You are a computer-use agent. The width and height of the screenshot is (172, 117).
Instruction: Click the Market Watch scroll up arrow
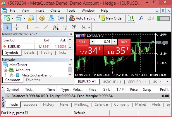click(x=70, y=39)
